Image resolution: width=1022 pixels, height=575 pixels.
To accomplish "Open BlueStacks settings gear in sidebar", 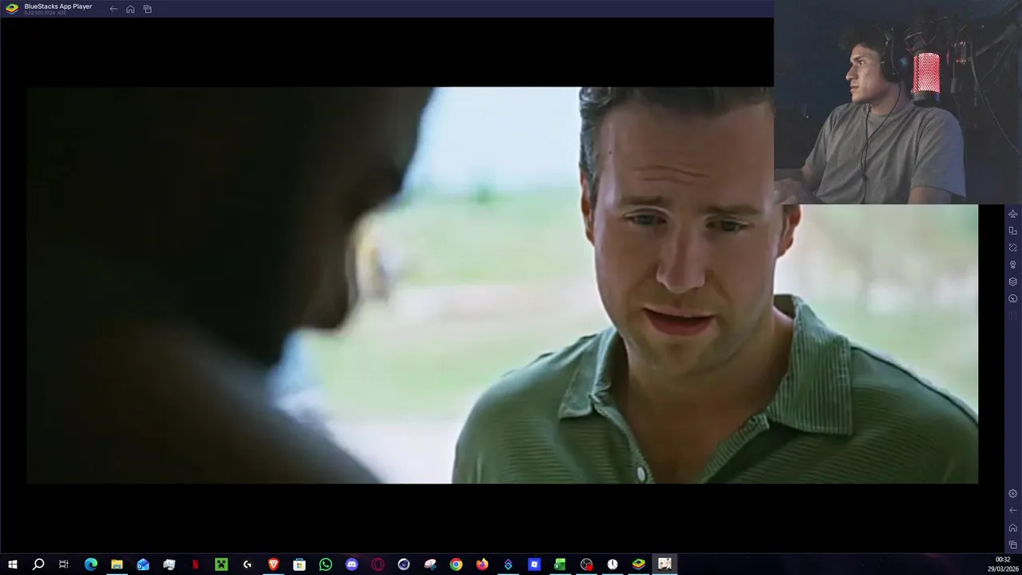I will tap(1012, 494).
